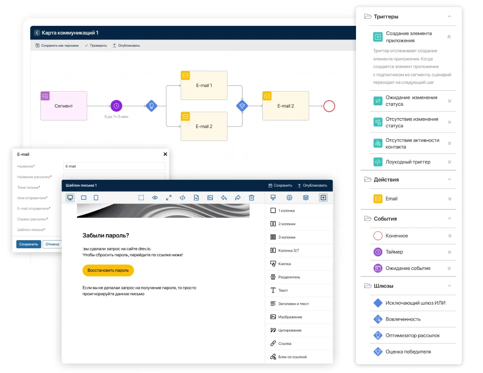The width and height of the screenshot is (483, 373).
Task: Delete template content with trash icon
Action: tap(251, 198)
